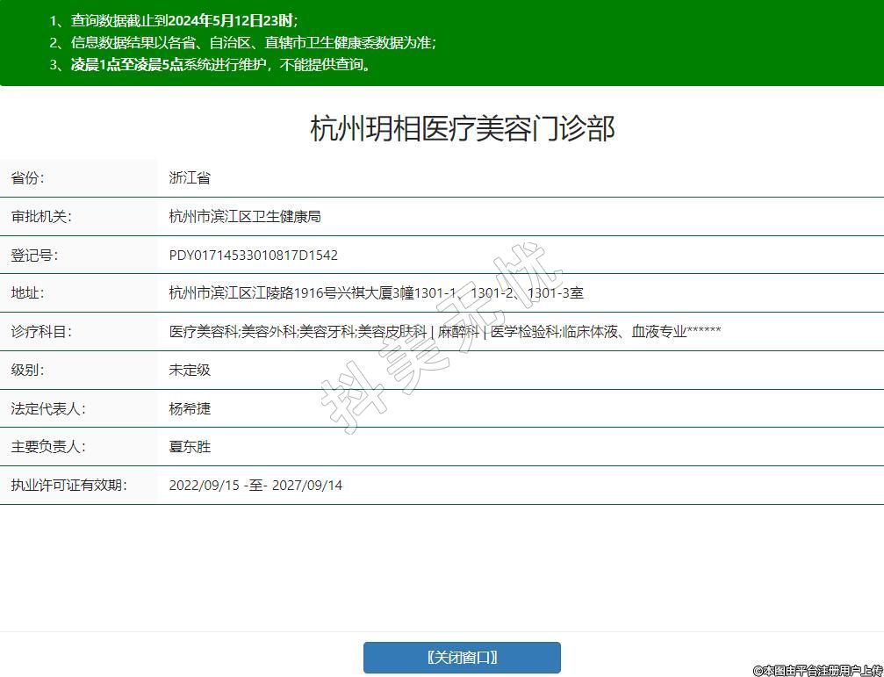The width and height of the screenshot is (884, 677).
Task: Click the legal representative name 杨希捷
Action: [190, 409]
